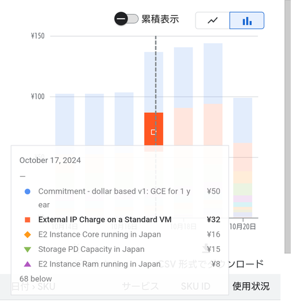This screenshot has width=291, height=302.
Task: Click the E2 Instance Core running in Japan row
Action: click(x=122, y=235)
